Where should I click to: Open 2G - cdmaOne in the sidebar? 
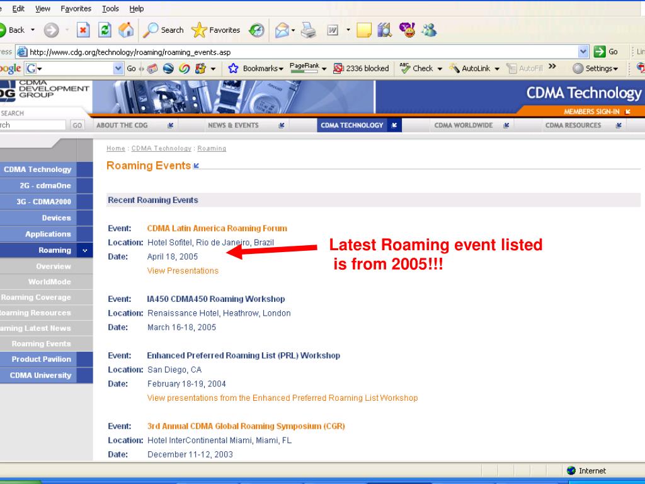click(47, 186)
